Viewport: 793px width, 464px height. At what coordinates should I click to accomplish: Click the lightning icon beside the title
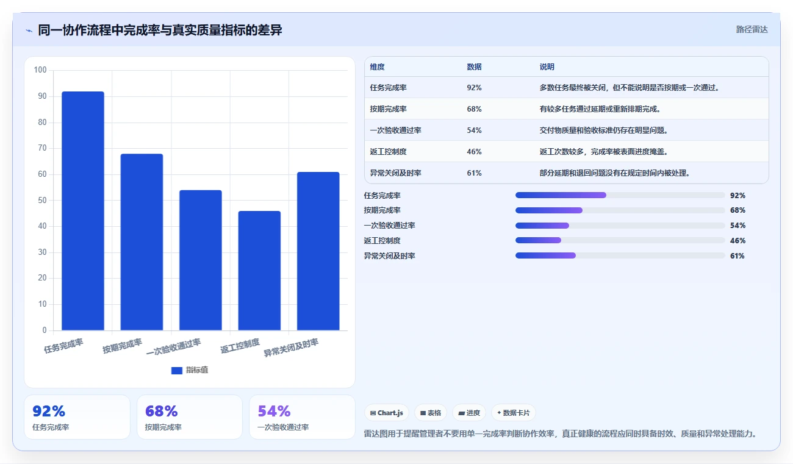pos(29,30)
